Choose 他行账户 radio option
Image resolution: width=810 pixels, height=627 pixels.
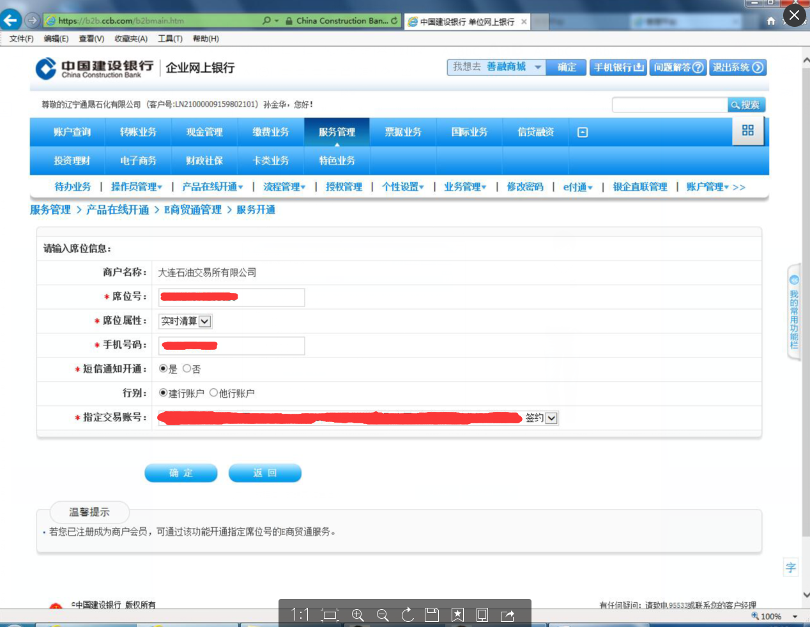(214, 393)
